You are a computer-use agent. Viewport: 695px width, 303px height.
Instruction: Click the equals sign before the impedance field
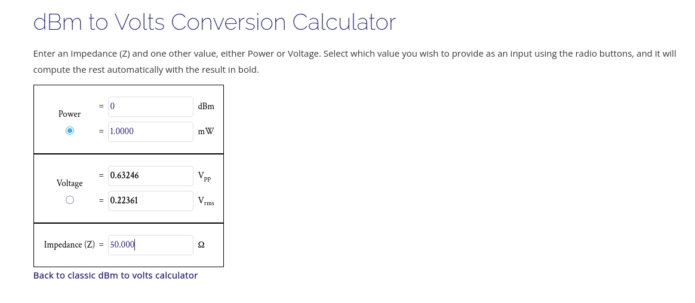(101, 245)
